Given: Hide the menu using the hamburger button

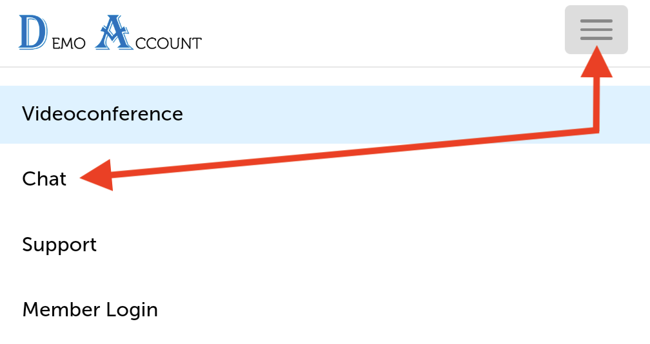Looking at the screenshot, I should point(596,30).
